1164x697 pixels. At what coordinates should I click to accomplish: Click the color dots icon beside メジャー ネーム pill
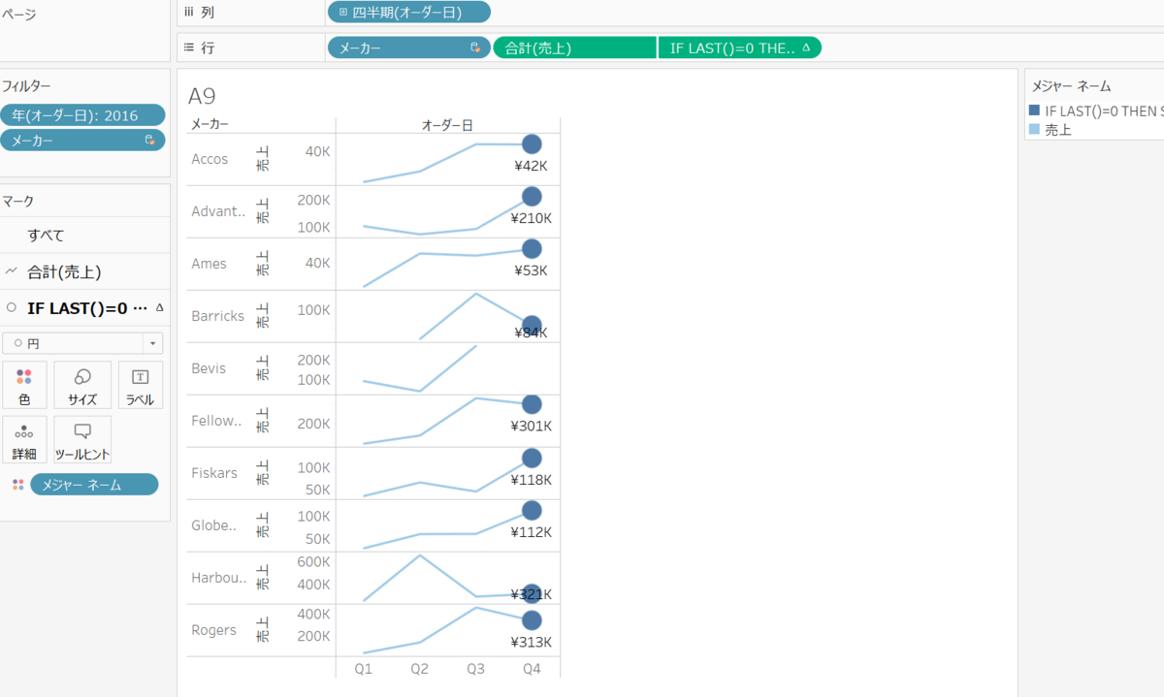[x=17, y=485]
